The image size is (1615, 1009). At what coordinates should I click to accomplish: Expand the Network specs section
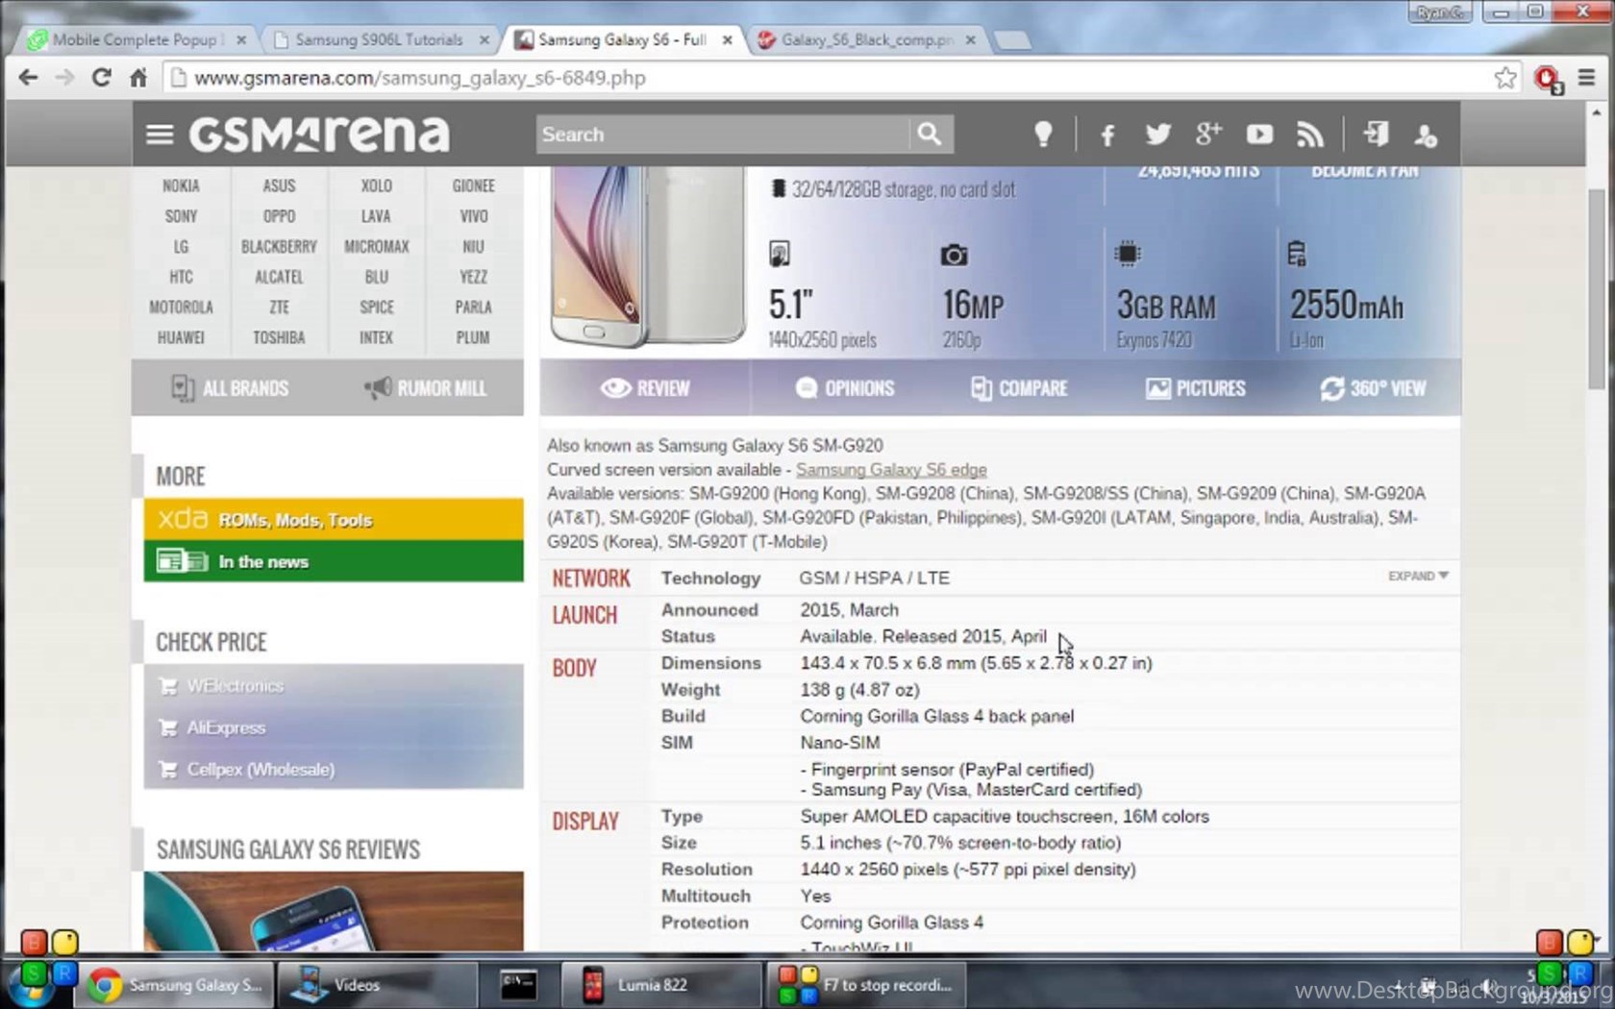[1418, 576]
